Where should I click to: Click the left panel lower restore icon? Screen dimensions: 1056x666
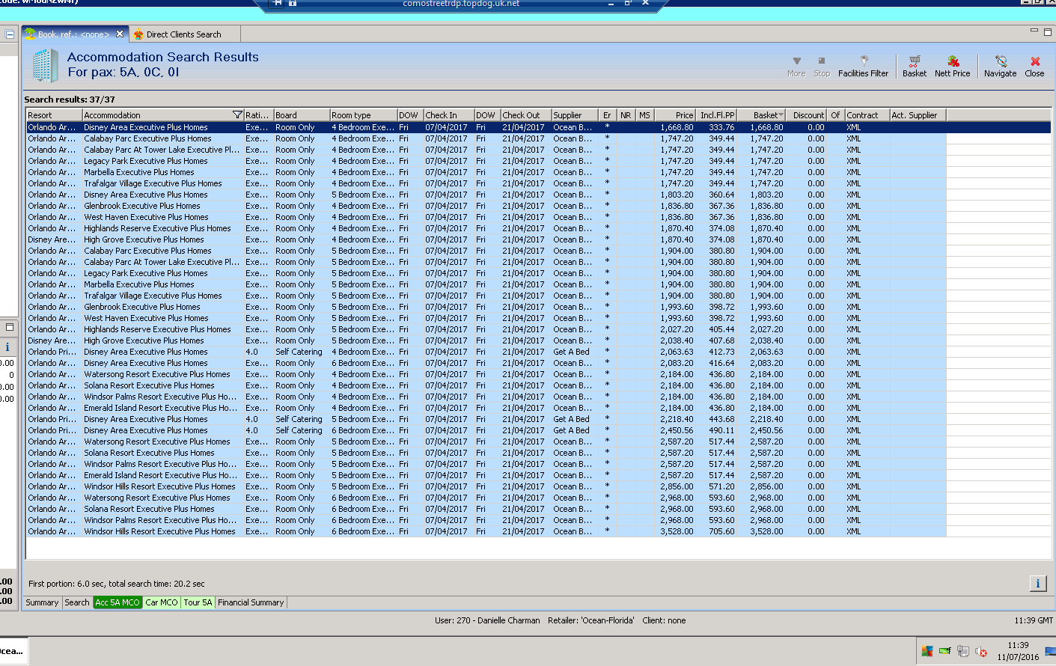point(10,327)
